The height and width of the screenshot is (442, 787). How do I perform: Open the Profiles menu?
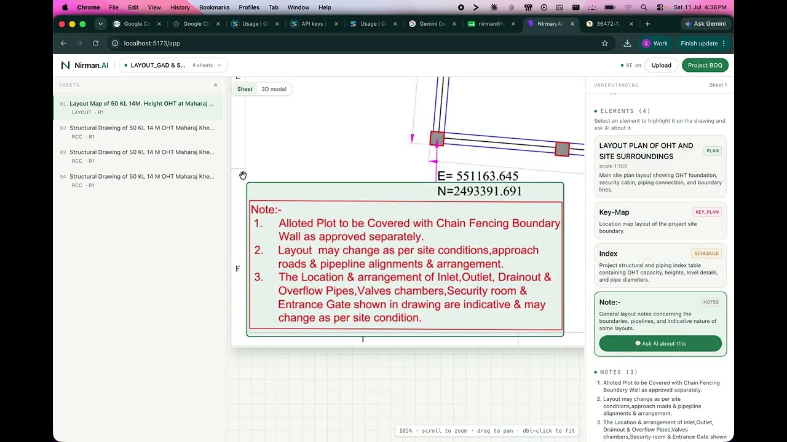[x=249, y=7]
